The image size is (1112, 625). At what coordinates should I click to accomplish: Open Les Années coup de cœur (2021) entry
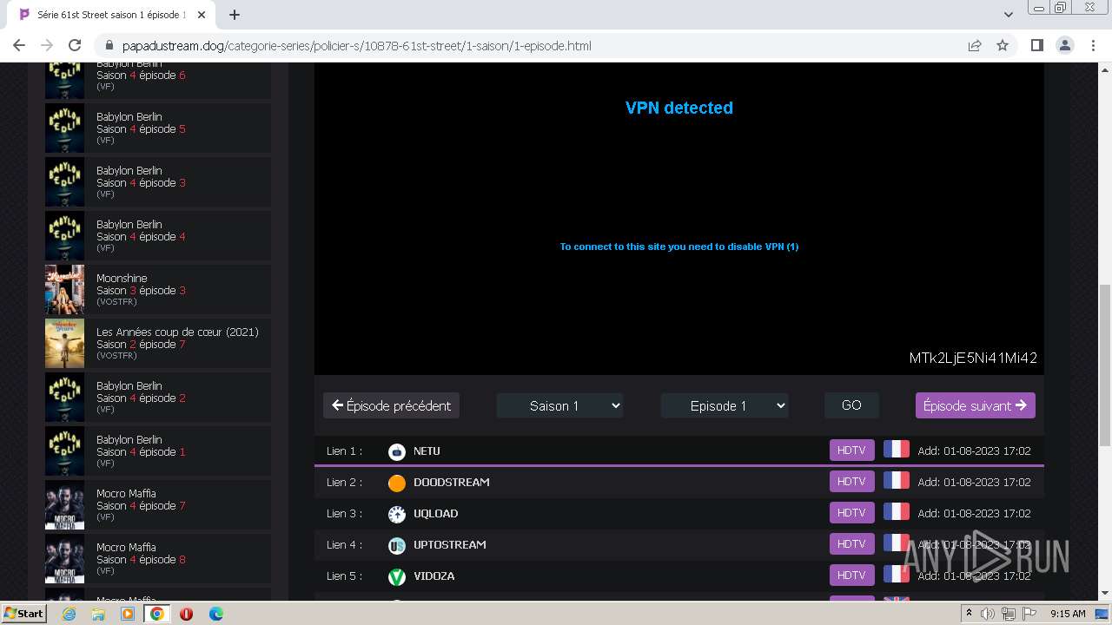click(x=158, y=343)
